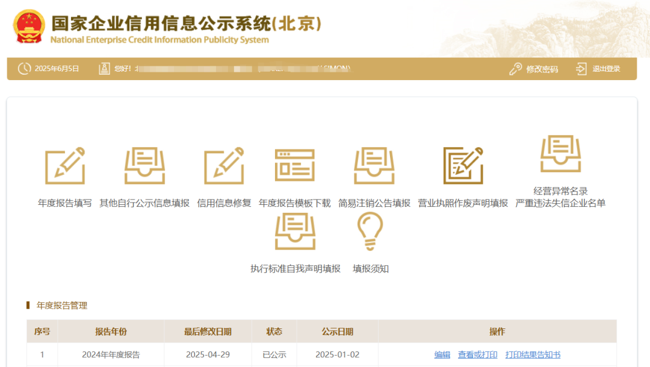
Task: Click the row number 1 cell
Action: coord(42,355)
